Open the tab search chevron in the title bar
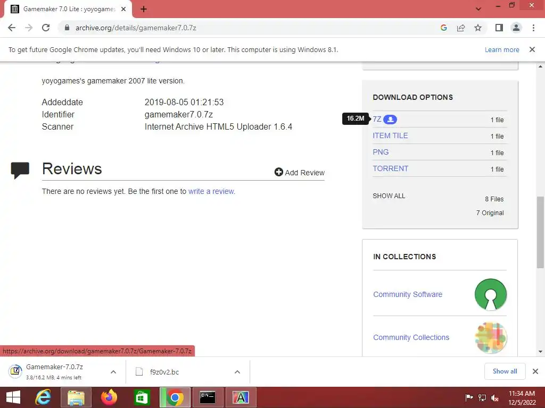Image resolution: width=545 pixels, height=408 pixels. [478, 9]
